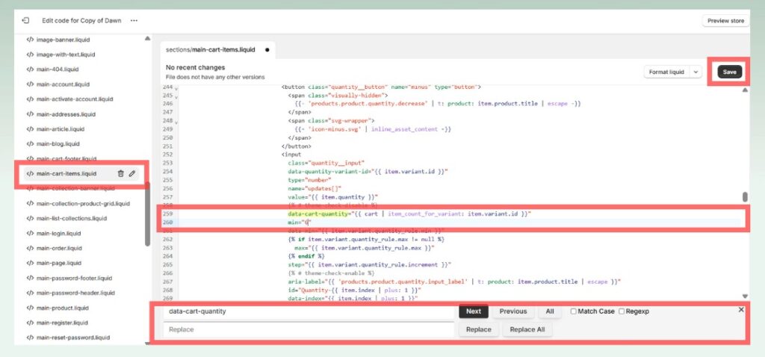Viewport: 765px width, 357px height.
Task: Click scroll-down arrow of the code editor
Action: [x=745, y=296]
